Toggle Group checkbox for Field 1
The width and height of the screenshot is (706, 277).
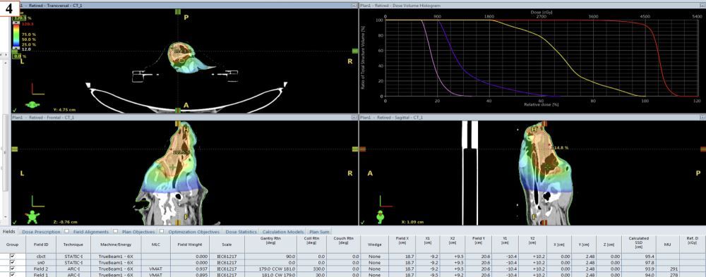click(x=12, y=274)
